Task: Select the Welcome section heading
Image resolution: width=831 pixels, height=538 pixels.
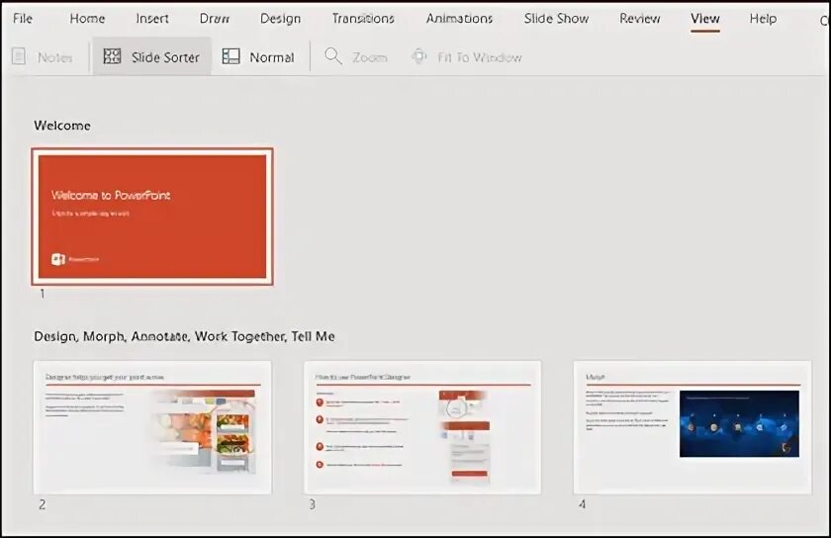Action: [62, 126]
